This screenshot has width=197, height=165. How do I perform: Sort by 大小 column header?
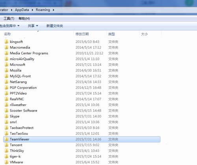pos(144,34)
